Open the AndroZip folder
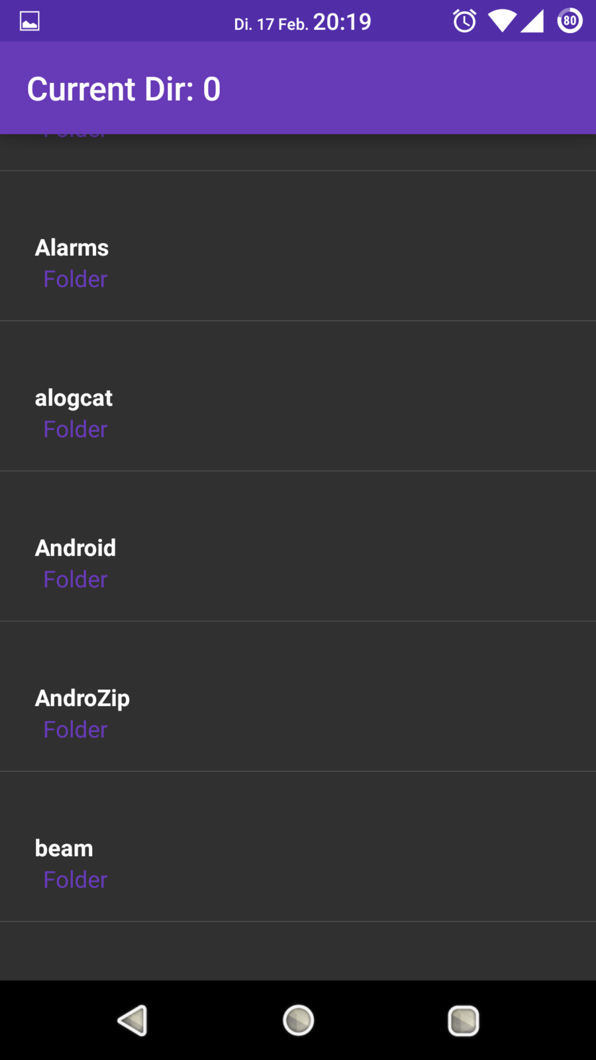 click(x=82, y=698)
